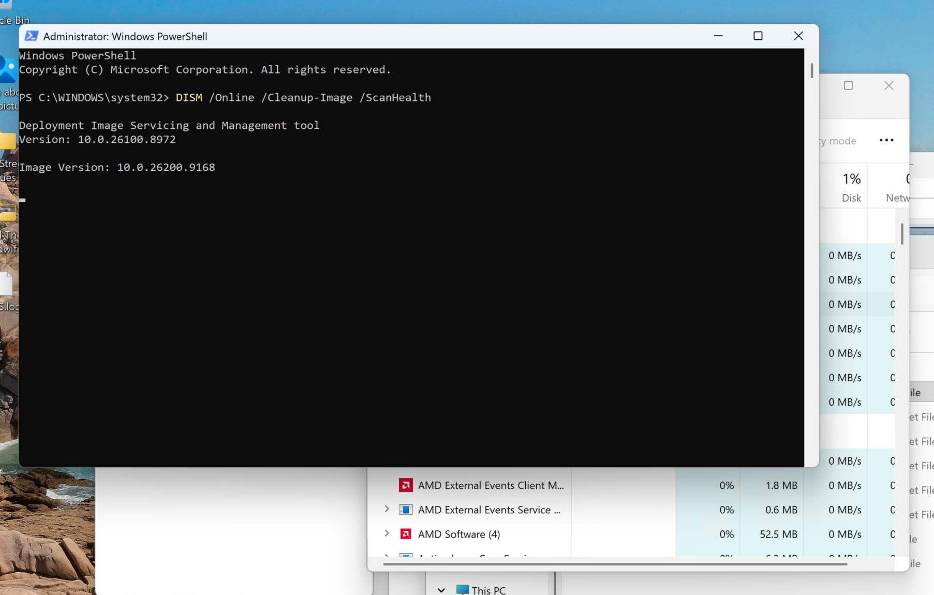Screen dimensions: 934x595
Task: Click the Efficiency mode button
Action: click(838, 141)
